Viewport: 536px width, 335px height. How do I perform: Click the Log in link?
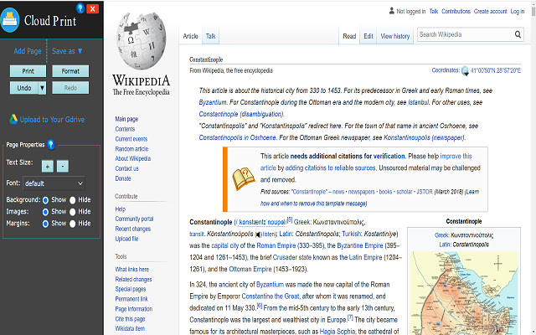click(x=518, y=11)
